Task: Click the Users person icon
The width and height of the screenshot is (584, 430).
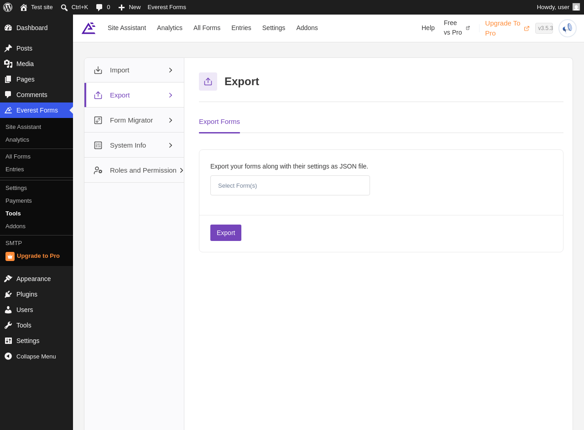Action: [8, 310]
